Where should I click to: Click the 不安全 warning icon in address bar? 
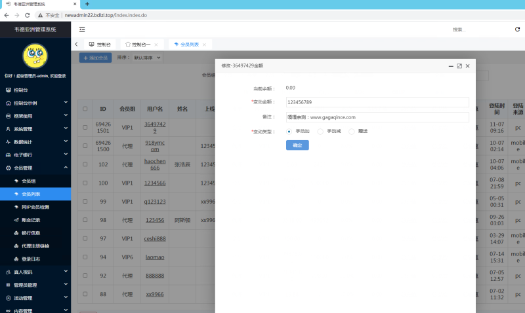pyautogui.click(x=40, y=15)
